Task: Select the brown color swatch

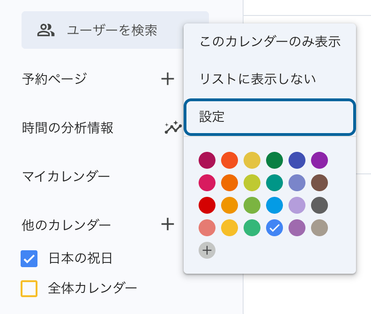Action: point(319,183)
